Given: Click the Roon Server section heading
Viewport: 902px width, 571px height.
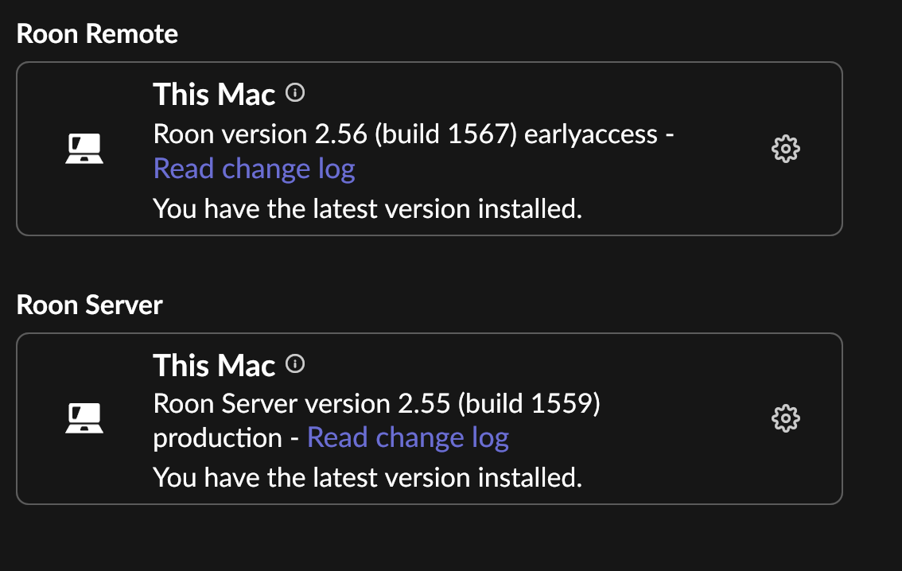Looking at the screenshot, I should [89, 305].
